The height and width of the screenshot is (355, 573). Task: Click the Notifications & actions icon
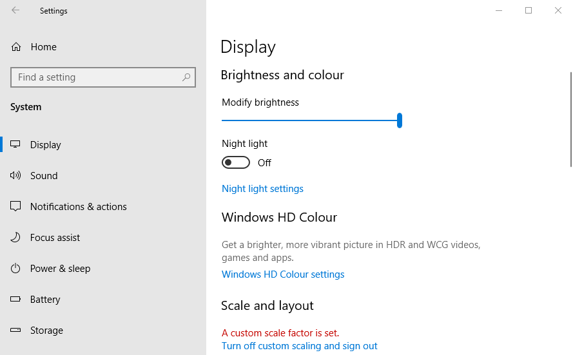[15, 206]
